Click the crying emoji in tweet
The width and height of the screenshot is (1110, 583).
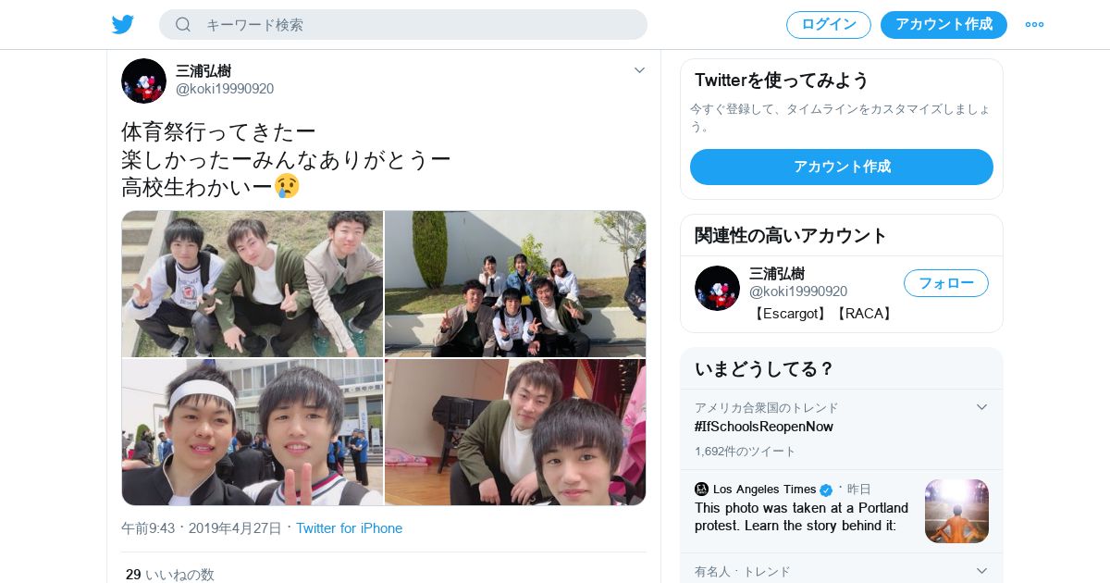point(287,187)
